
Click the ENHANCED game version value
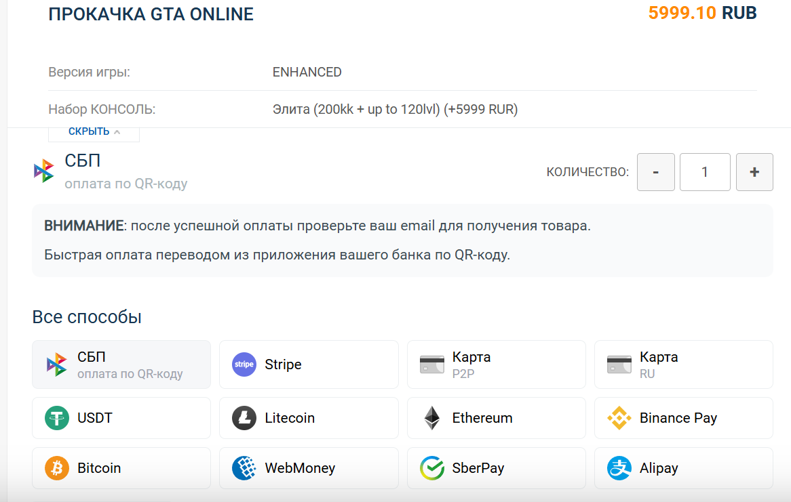tap(307, 72)
